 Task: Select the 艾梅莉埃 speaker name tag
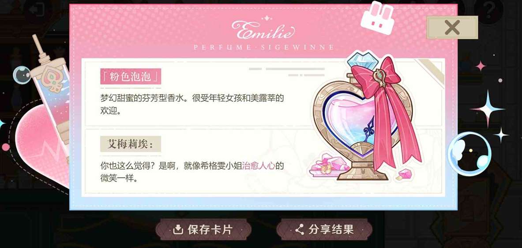click(131, 144)
